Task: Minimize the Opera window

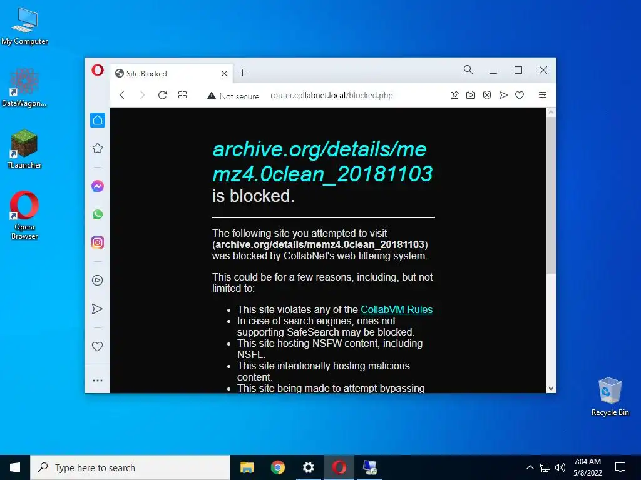Action: click(x=493, y=70)
